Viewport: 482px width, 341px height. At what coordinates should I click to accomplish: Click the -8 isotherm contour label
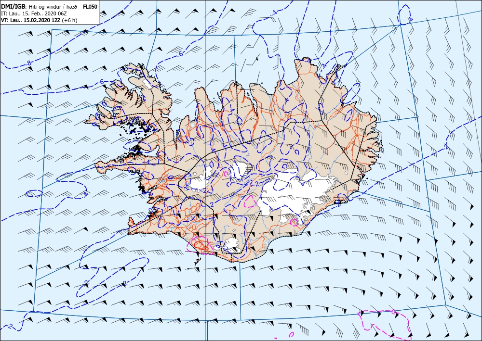(x=28, y=63)
